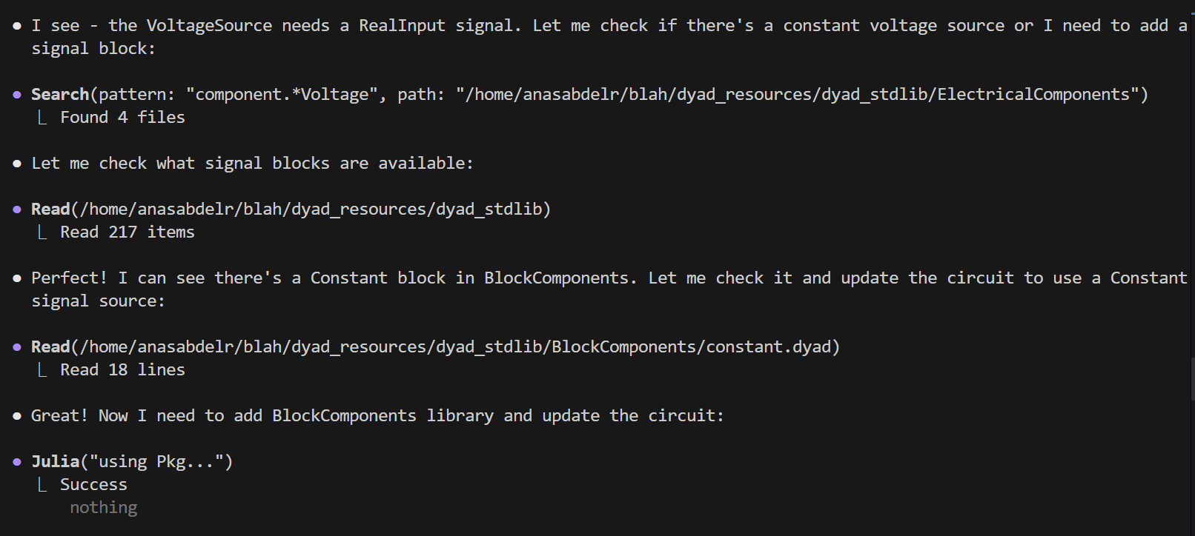This screenshot has width=1195, height=536.
Task: Click the bold "Julia" tool name
Action: tap(55, 462)
